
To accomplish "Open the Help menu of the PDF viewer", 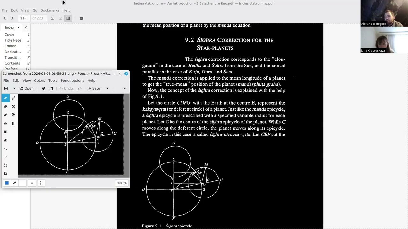I will (x=67, y=10).
